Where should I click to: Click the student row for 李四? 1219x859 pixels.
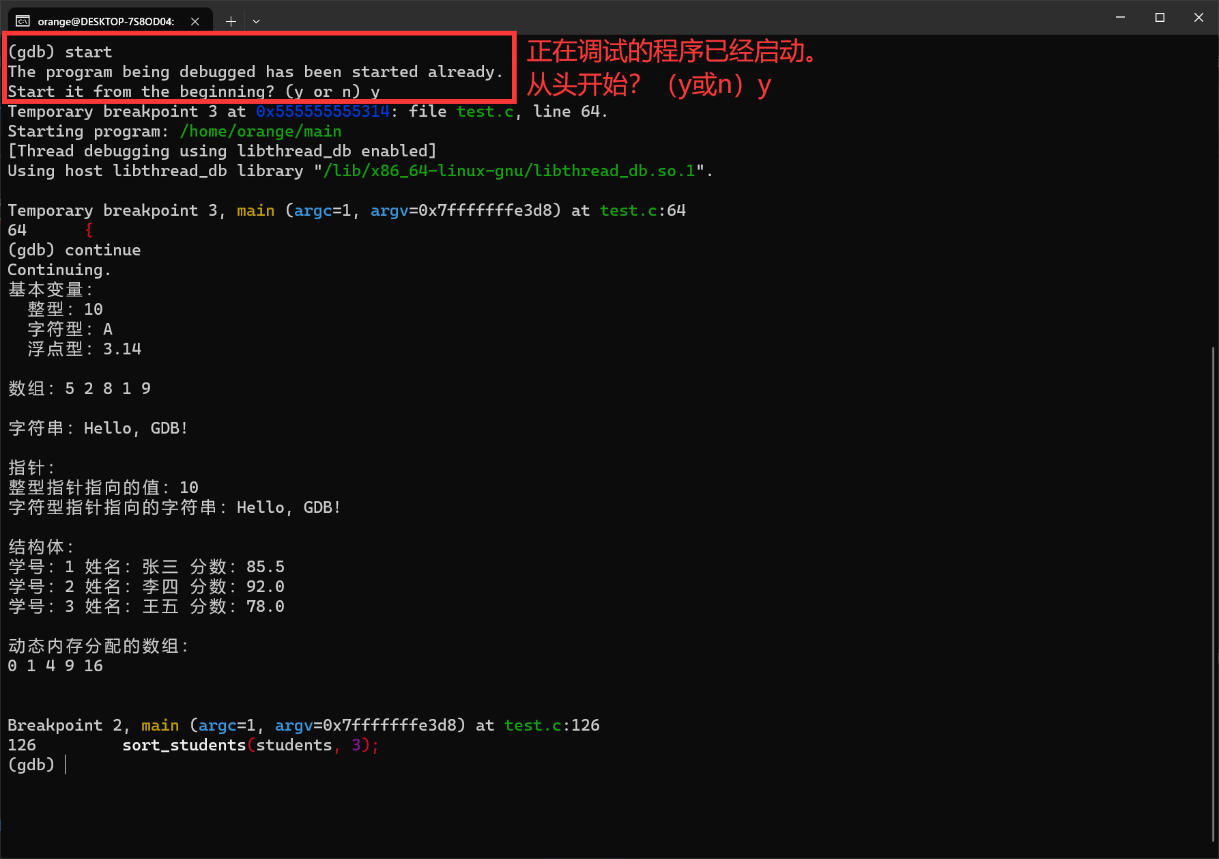[146, 587]
